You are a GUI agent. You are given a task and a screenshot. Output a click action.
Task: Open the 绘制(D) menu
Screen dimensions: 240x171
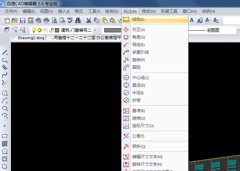point(112,11)
